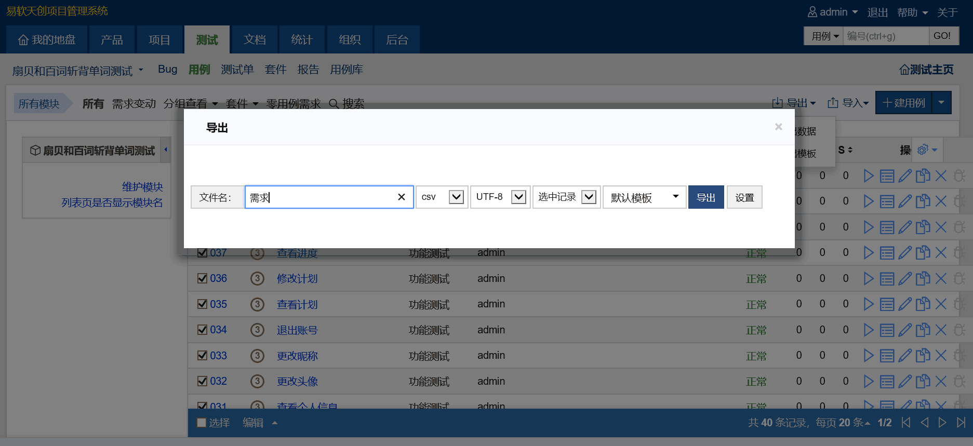The height and width of the screenshot is (446, 973).
Task: Switch to the 文档 main tab
Action: 255,40
